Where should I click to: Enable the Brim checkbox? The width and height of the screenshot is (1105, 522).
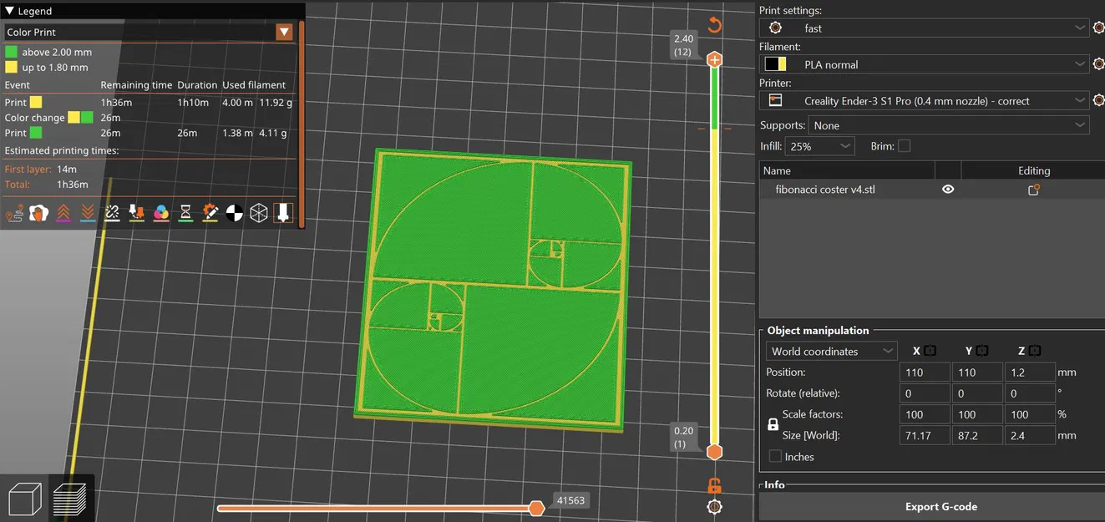(904, 146)
